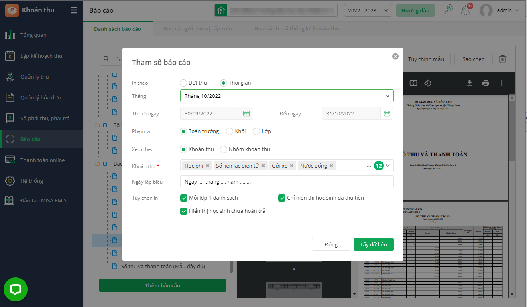This screenshot has height=307, width=527.
Task: Toggle the hamburger sidebar menu
Action: 74,10
